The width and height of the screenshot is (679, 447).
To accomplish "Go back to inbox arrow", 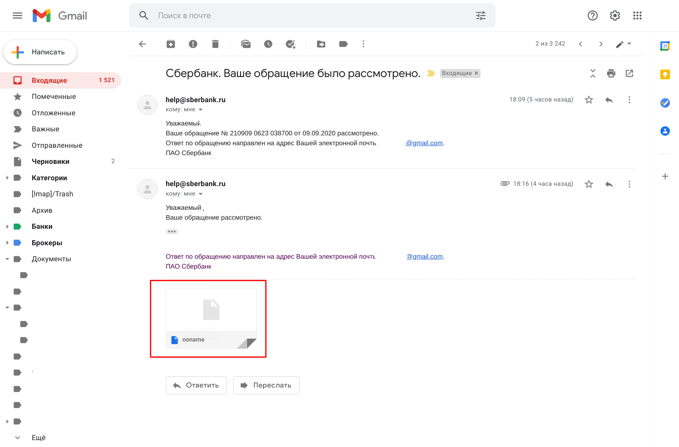I will [142, 44].
